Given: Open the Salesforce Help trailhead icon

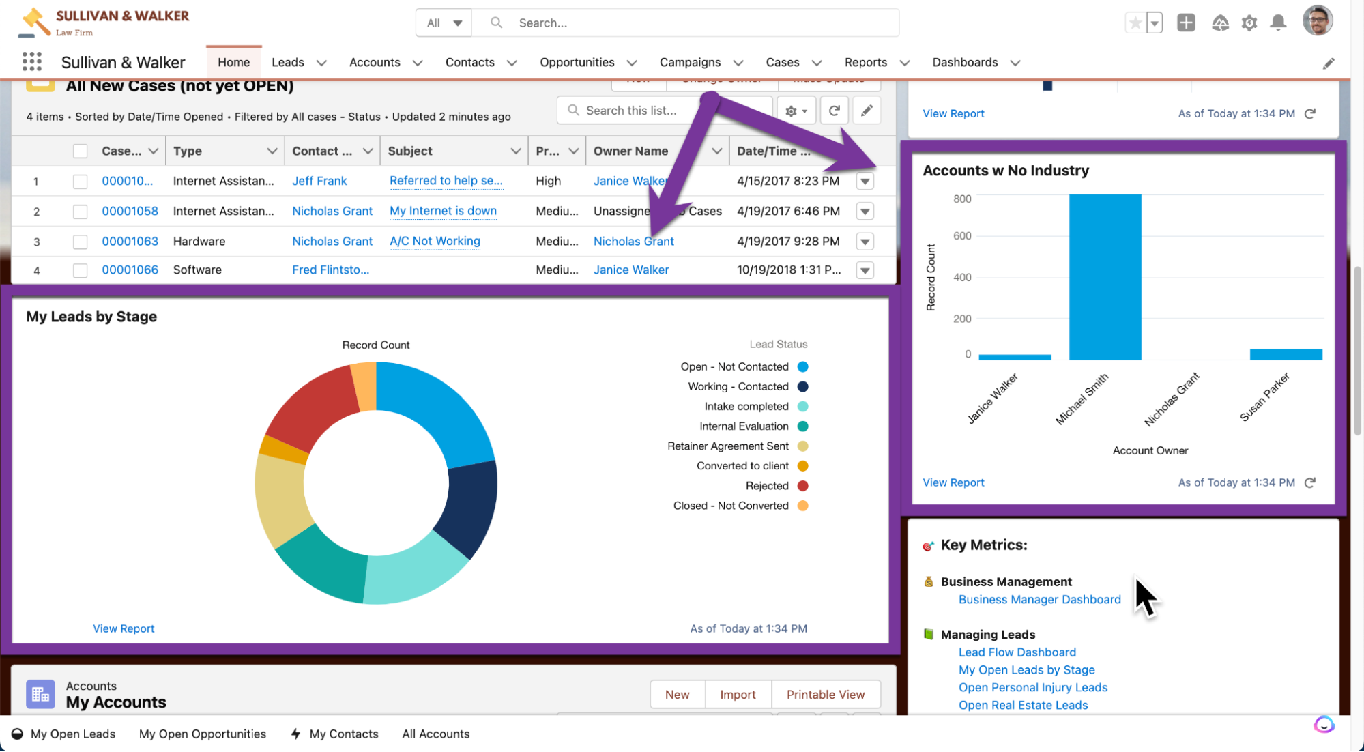Looking at the screenshot, I should tap(1220, 23).
